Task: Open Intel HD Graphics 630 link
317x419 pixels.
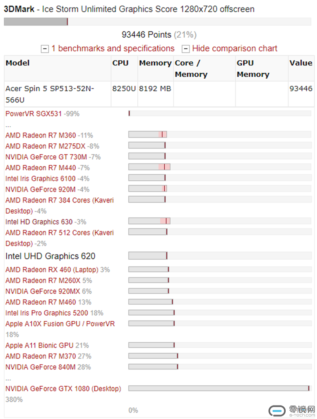Action: coord(39,222)
